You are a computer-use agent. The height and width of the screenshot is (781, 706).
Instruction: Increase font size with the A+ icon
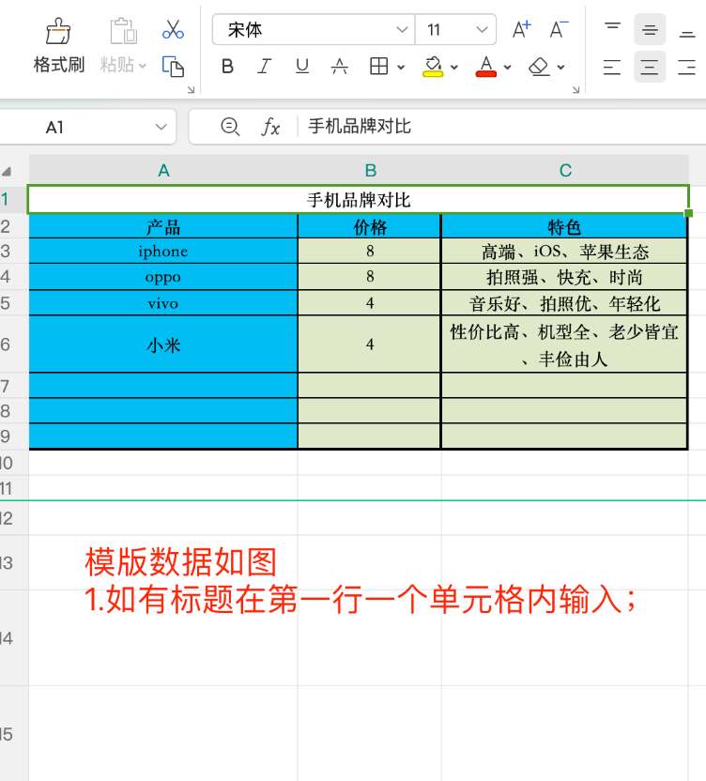pyautogui.click(x=521, y=30)
